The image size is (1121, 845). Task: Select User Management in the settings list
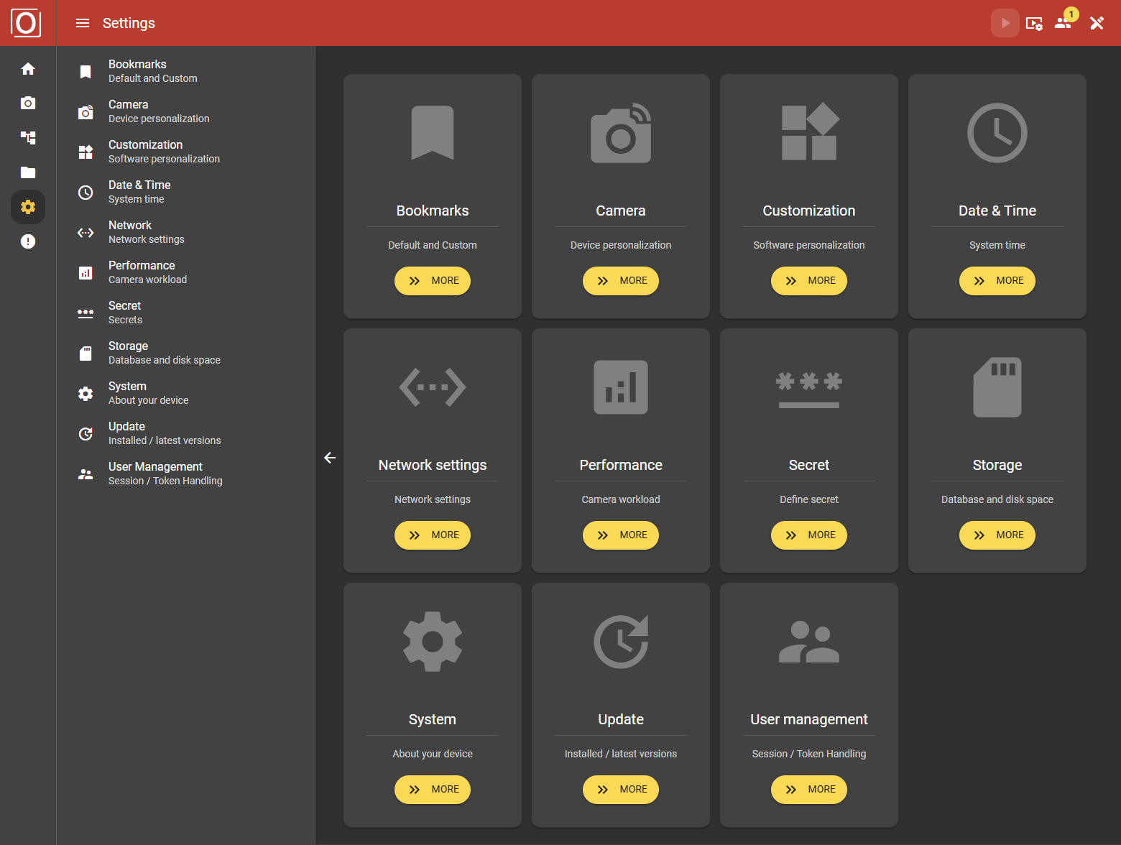click(155, 473)
